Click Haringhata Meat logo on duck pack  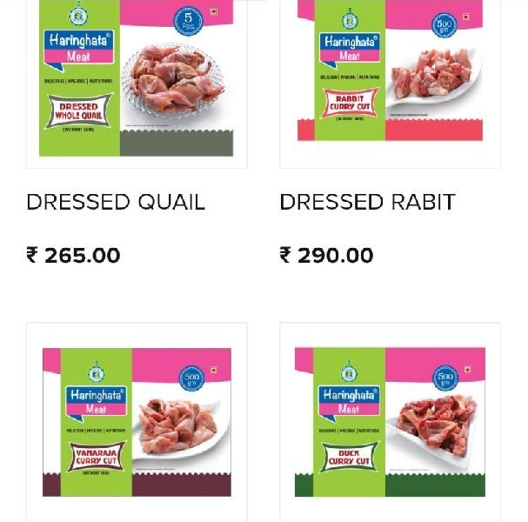[349, 403]
